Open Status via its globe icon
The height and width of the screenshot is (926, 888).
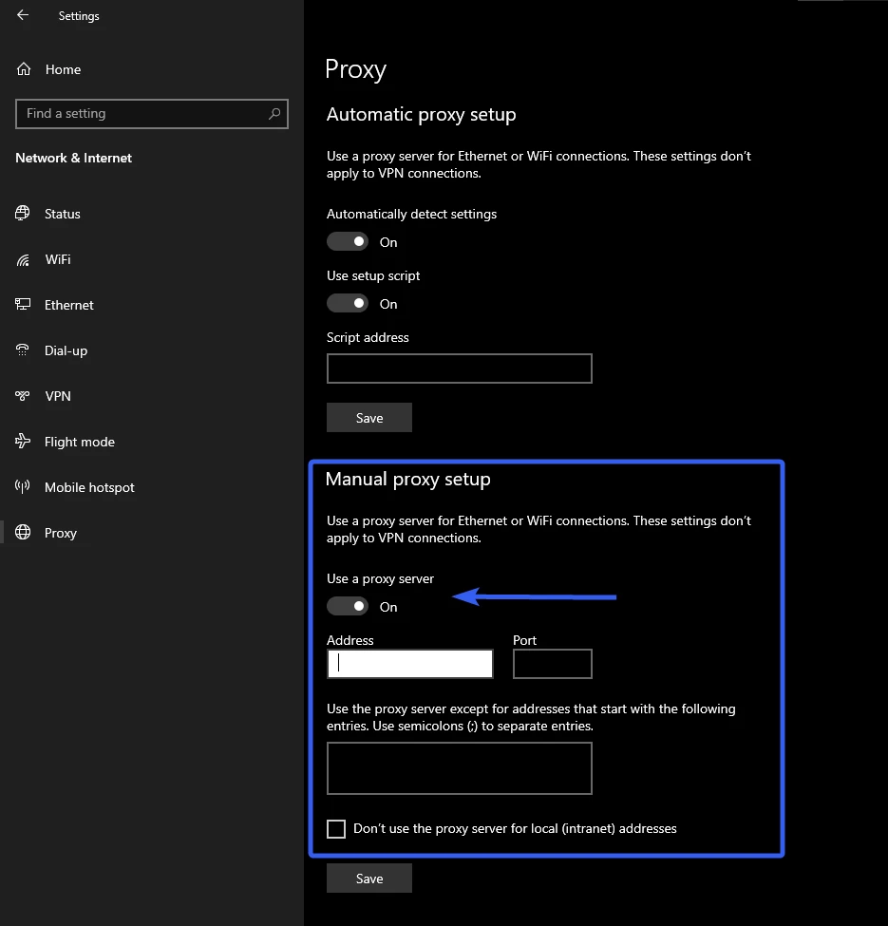24,214
